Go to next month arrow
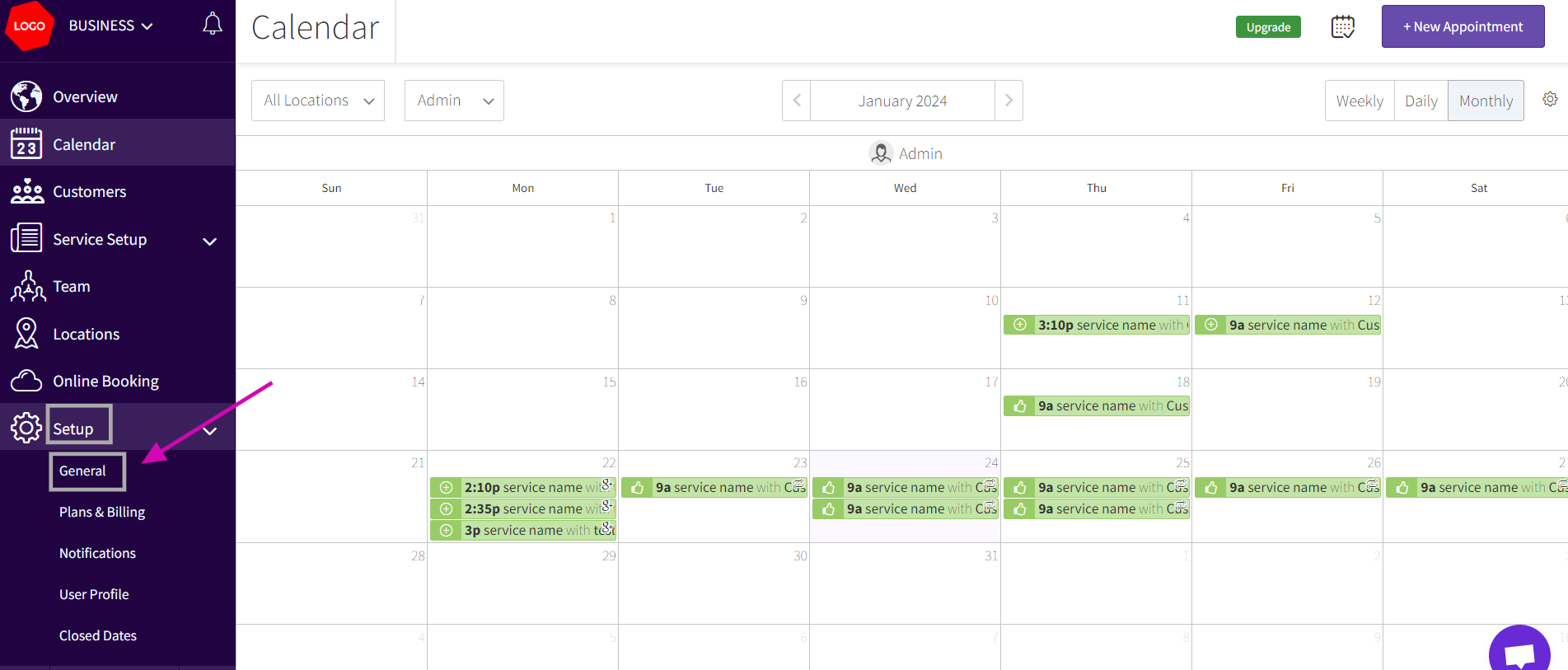 point(1009,101)
